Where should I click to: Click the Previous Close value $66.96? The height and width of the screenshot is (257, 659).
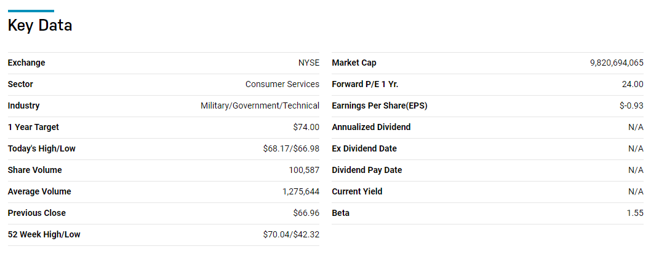pos(306,213)
